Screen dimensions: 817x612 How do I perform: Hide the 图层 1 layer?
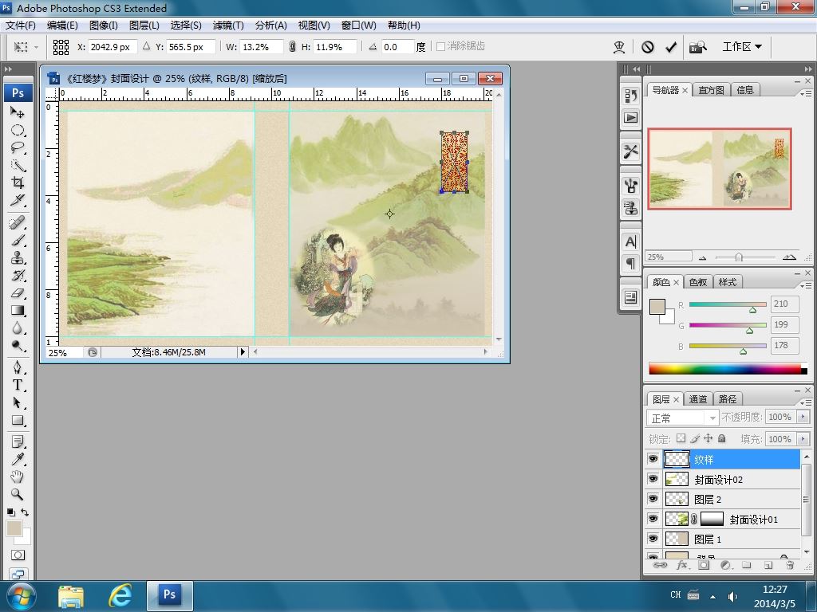click(653, 539)
